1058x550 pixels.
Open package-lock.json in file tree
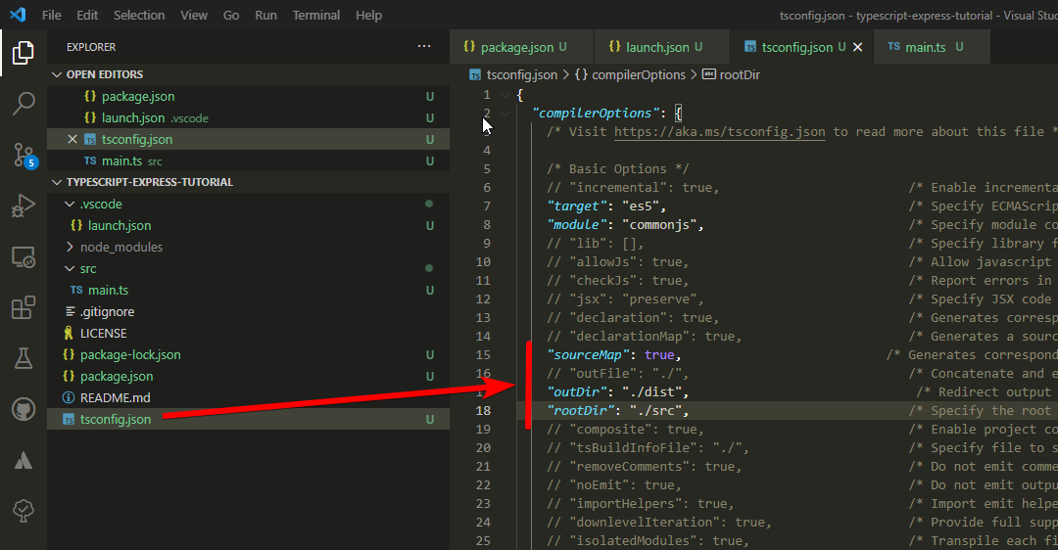pos(248,355)
